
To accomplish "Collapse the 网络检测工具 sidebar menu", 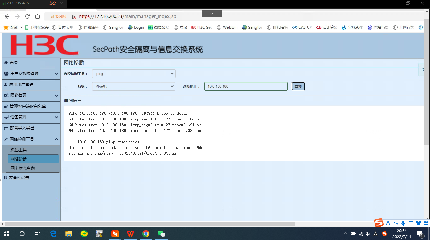I will 31,139.
